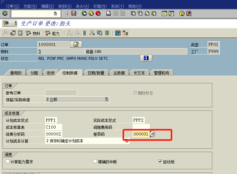Click the scheduling icon beside flag

[13, 33]
